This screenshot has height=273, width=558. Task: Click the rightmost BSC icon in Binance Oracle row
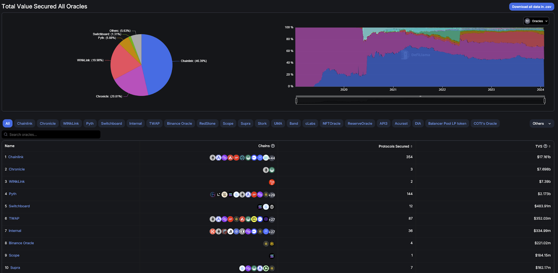pyautogui.click(x=272, y=244)
